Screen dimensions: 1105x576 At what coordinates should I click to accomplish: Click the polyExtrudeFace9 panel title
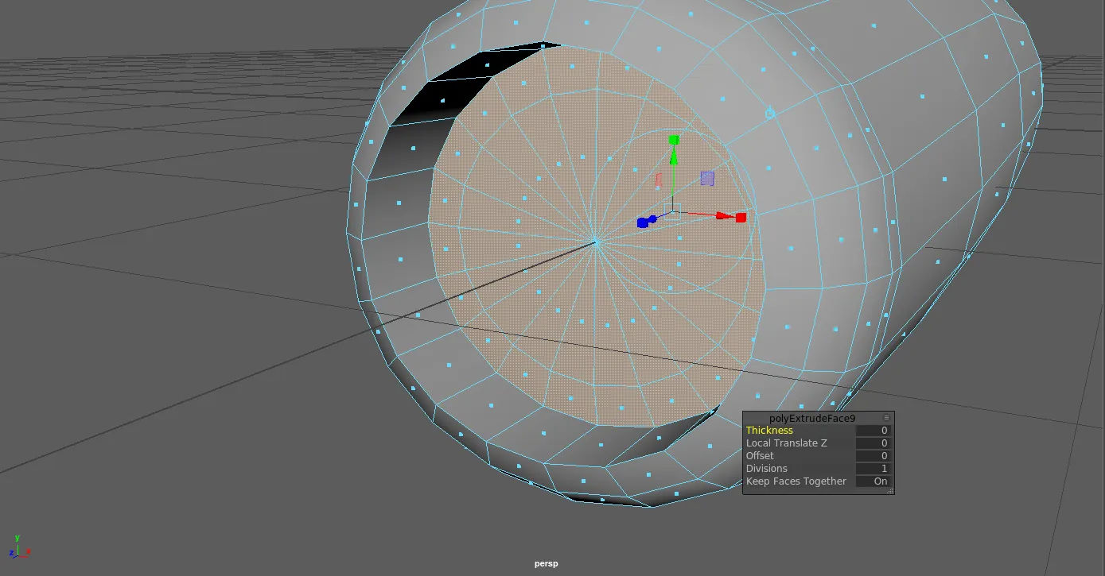click(x=812, y=416)
